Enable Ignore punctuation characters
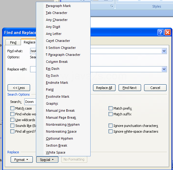Viewport: 173px width, 170px height. 110,125
